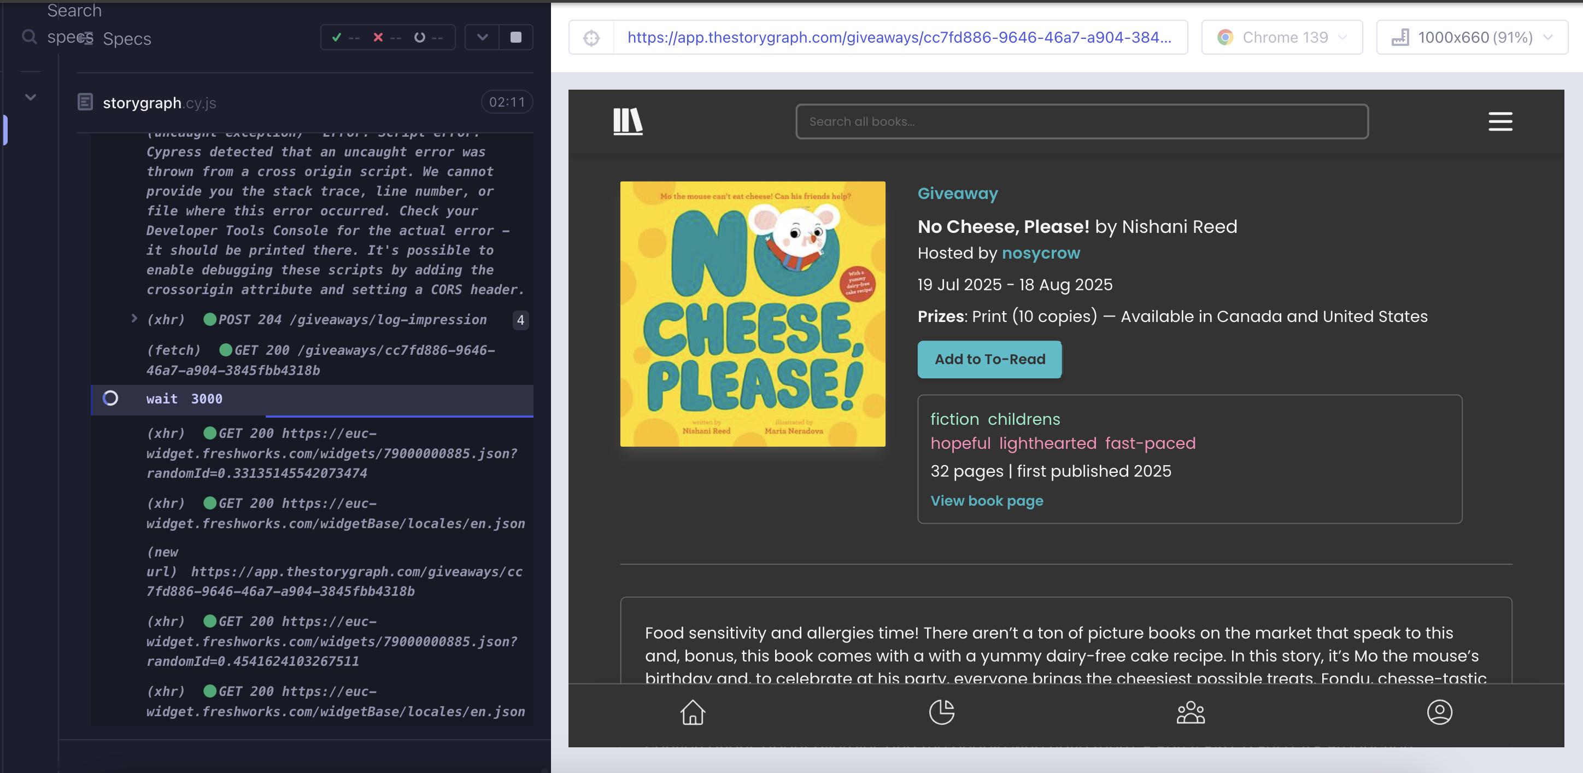Stop the running test with square button
The height and width of the screenshot is (773, 1583).
tap(516, 38)
